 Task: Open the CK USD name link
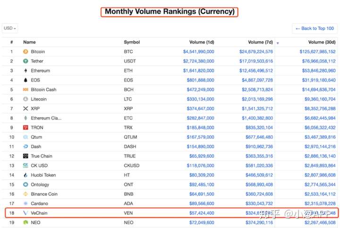[x=39, y=166]
